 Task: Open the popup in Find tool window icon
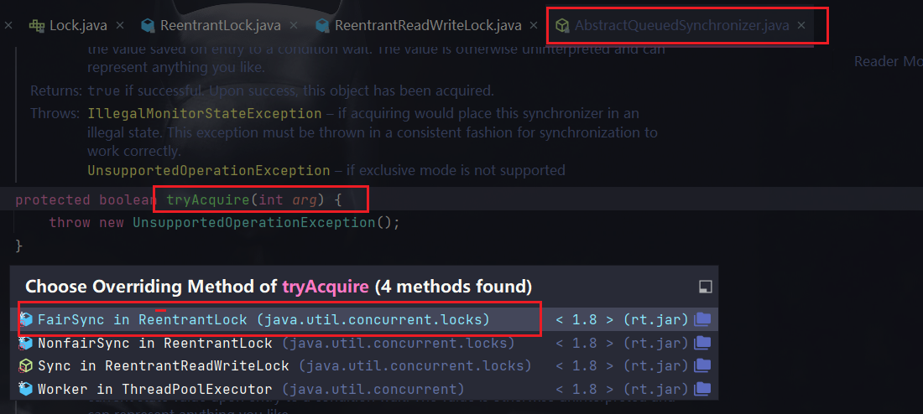click(x=705, y=287)
